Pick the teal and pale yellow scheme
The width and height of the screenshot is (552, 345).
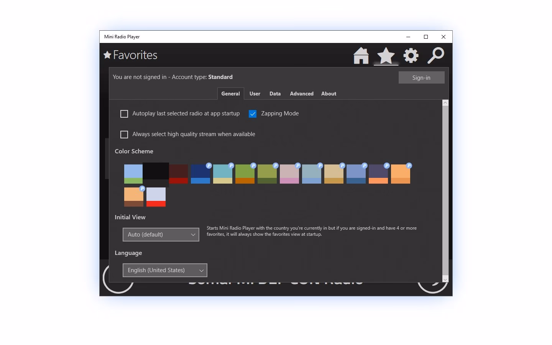223,174
